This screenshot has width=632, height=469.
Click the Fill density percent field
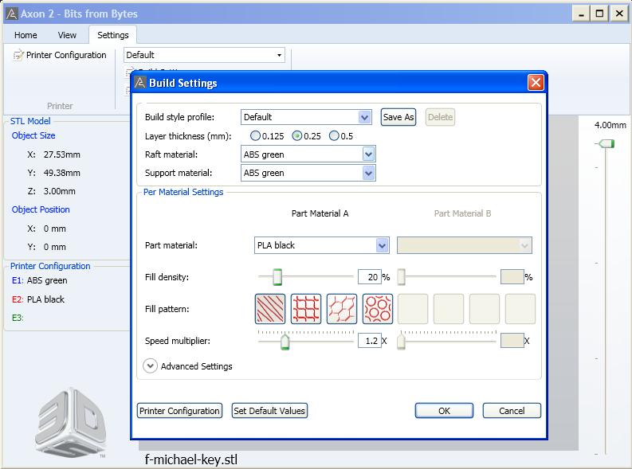click(370, 277)
